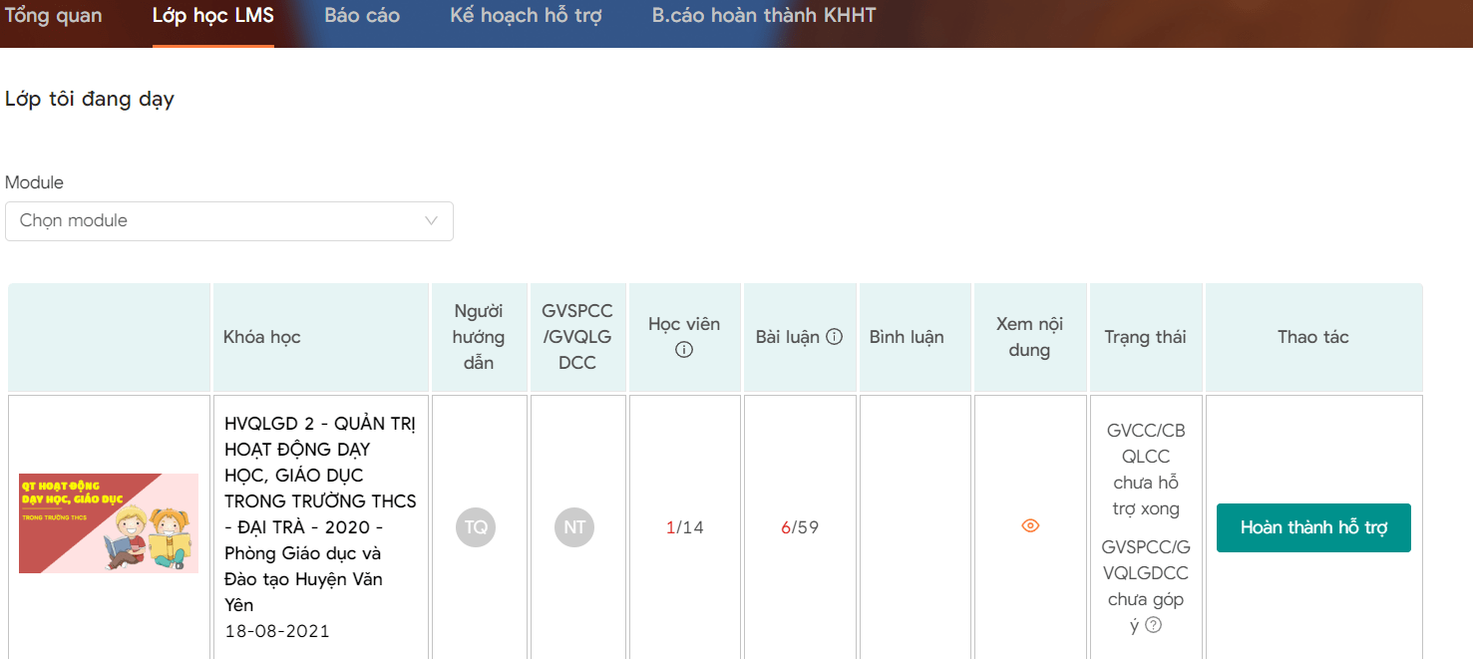Click the orange eye view-content icon

tap(1030, 525)
